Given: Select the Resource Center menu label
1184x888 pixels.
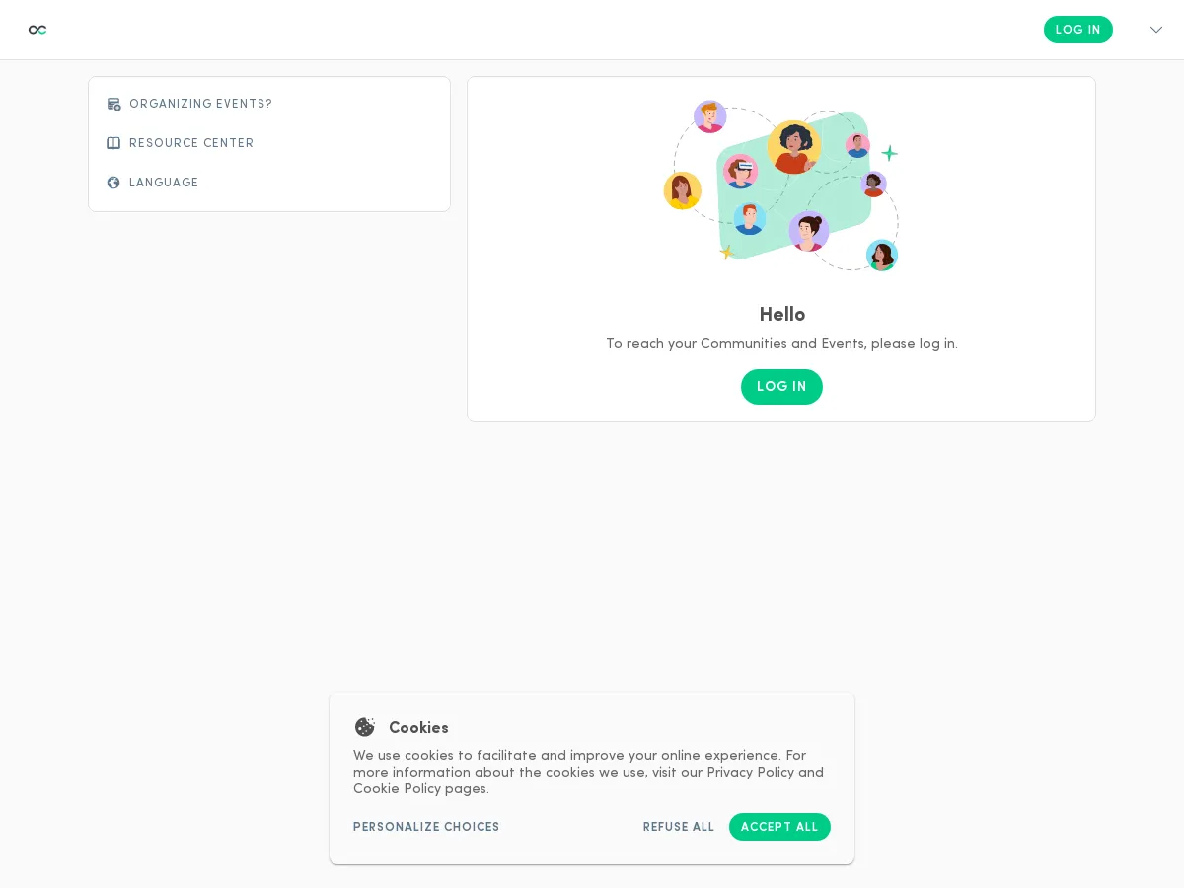Looking at the screenshot, I should [191, 143].
